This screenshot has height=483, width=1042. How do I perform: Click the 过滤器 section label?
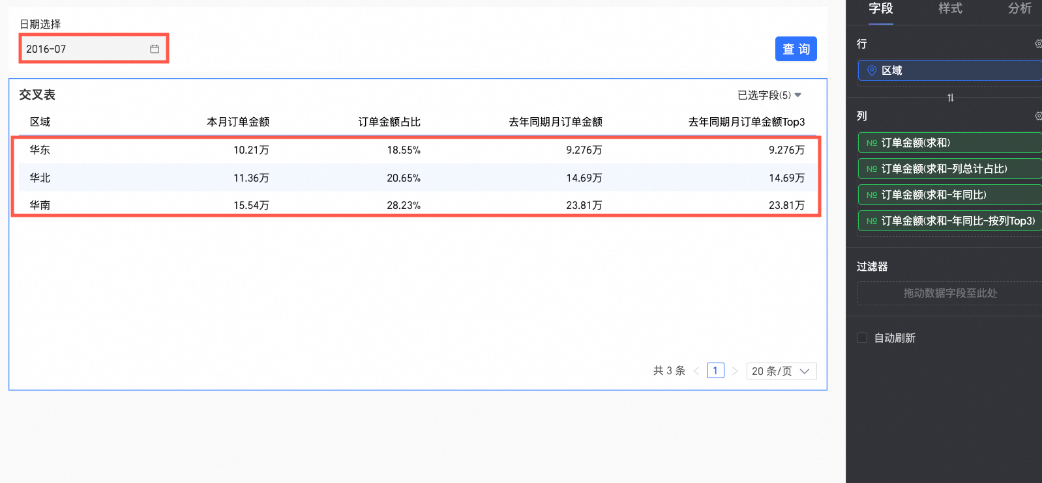(x=872, y=266)
